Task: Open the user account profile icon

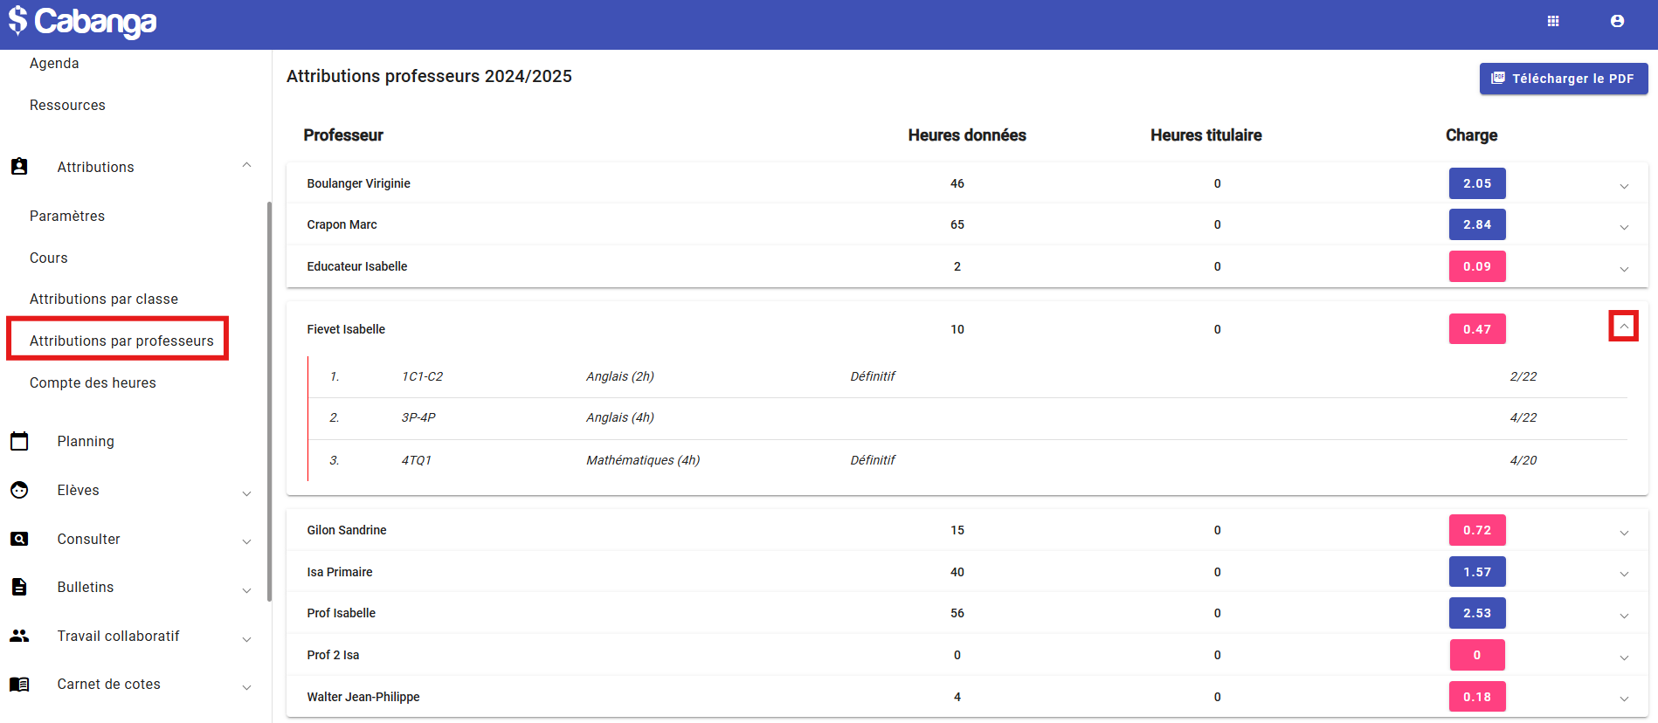Action: (1617, 21)
